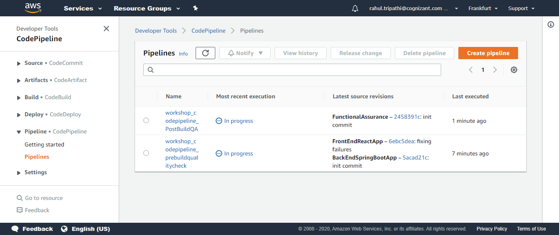Go to previous page of pipelines
The height and width of the screenshot is (235, 559).
tap(471, 70)
